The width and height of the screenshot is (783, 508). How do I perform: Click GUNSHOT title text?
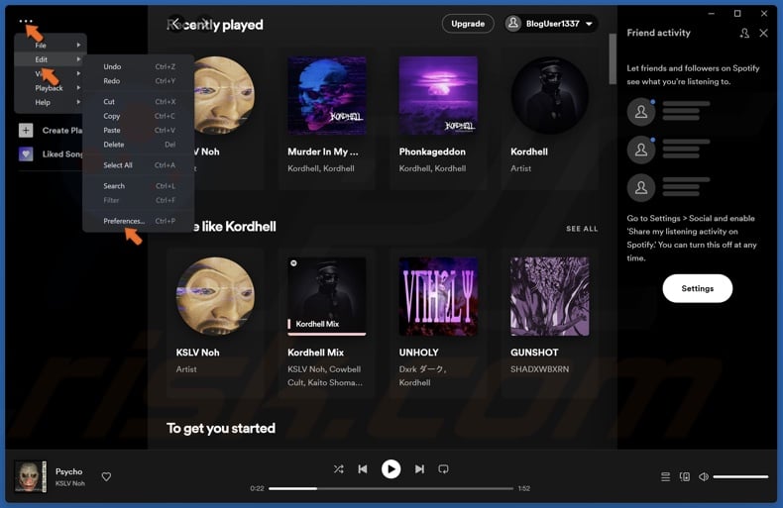tap(534, 353)
